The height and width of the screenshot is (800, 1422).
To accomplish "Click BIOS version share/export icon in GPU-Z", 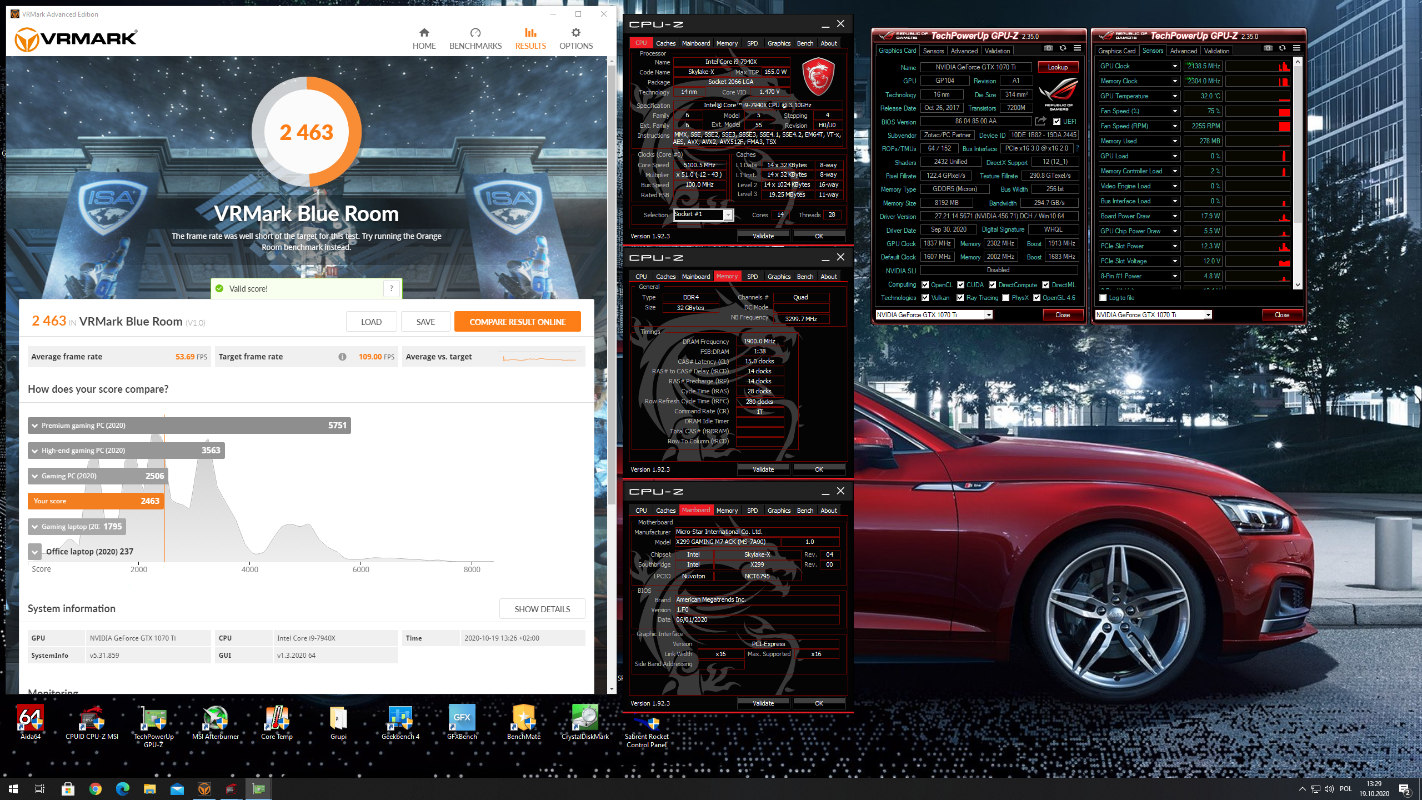I will coord(1040,121).
